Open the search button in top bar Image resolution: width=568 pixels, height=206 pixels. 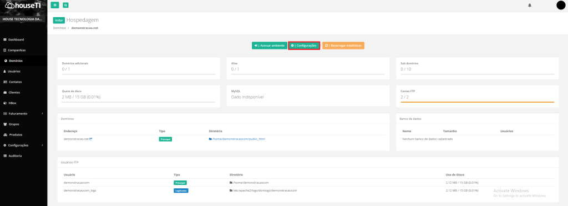(65, 5)
